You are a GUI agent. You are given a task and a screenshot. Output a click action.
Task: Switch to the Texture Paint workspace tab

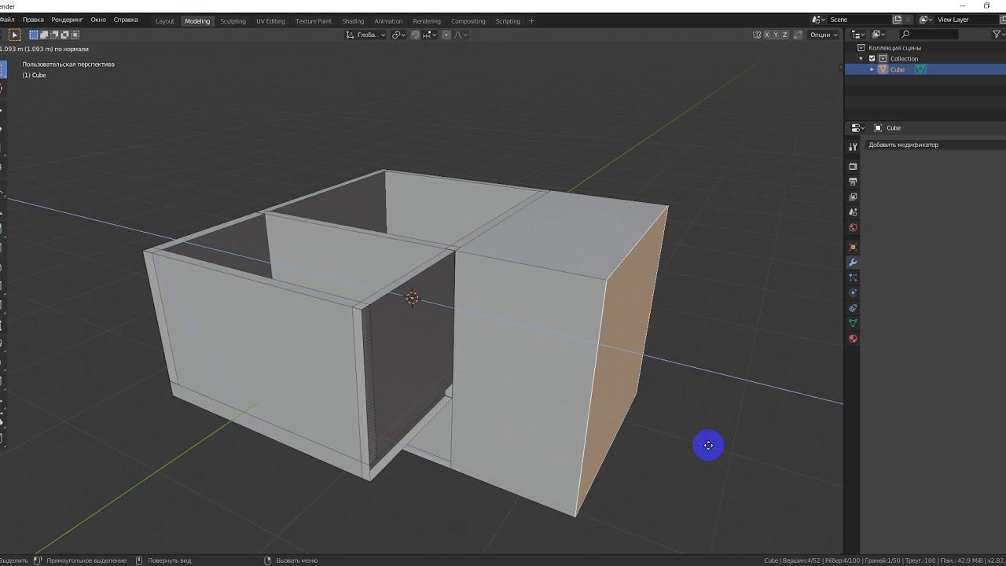pyautogui.click(x=314, y=21)
